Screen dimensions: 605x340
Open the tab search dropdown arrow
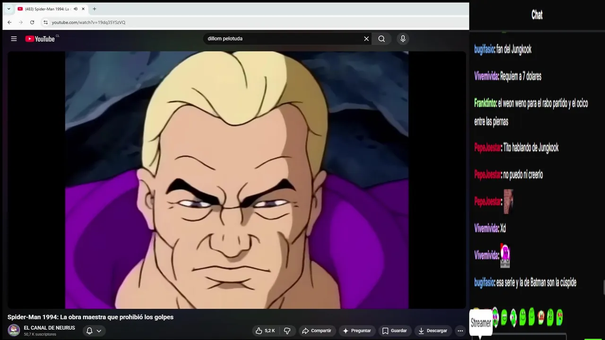pos(9,9)
